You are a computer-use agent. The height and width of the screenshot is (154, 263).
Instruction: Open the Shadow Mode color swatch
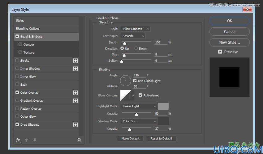point(163,121)
